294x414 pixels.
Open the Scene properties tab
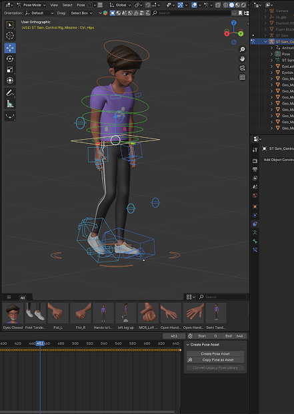(x=255, y=186)
